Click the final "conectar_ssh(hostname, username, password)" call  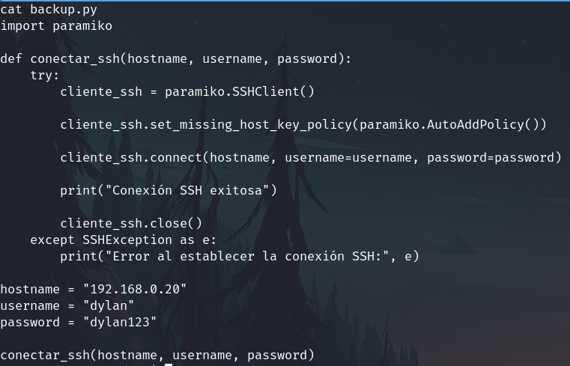(x=157, y=356)
